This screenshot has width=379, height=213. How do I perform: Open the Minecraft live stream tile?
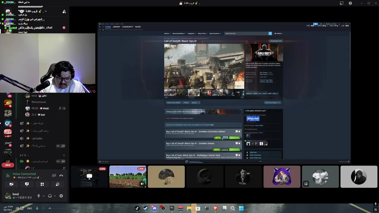(x=128, y=177)
